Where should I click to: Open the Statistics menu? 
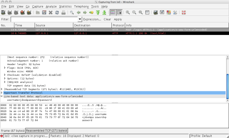[65, 6]
